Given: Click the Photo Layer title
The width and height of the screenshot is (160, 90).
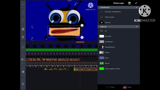Looking at the screenshot, I should [119, 3].
